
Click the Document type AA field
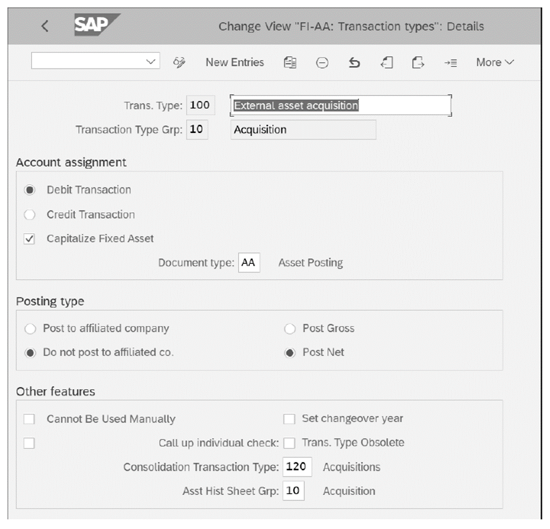(x=249, y=262)
